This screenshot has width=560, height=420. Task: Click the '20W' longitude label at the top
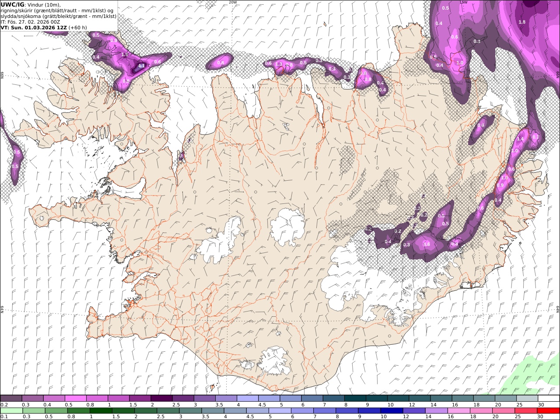(x=233, y=2)
